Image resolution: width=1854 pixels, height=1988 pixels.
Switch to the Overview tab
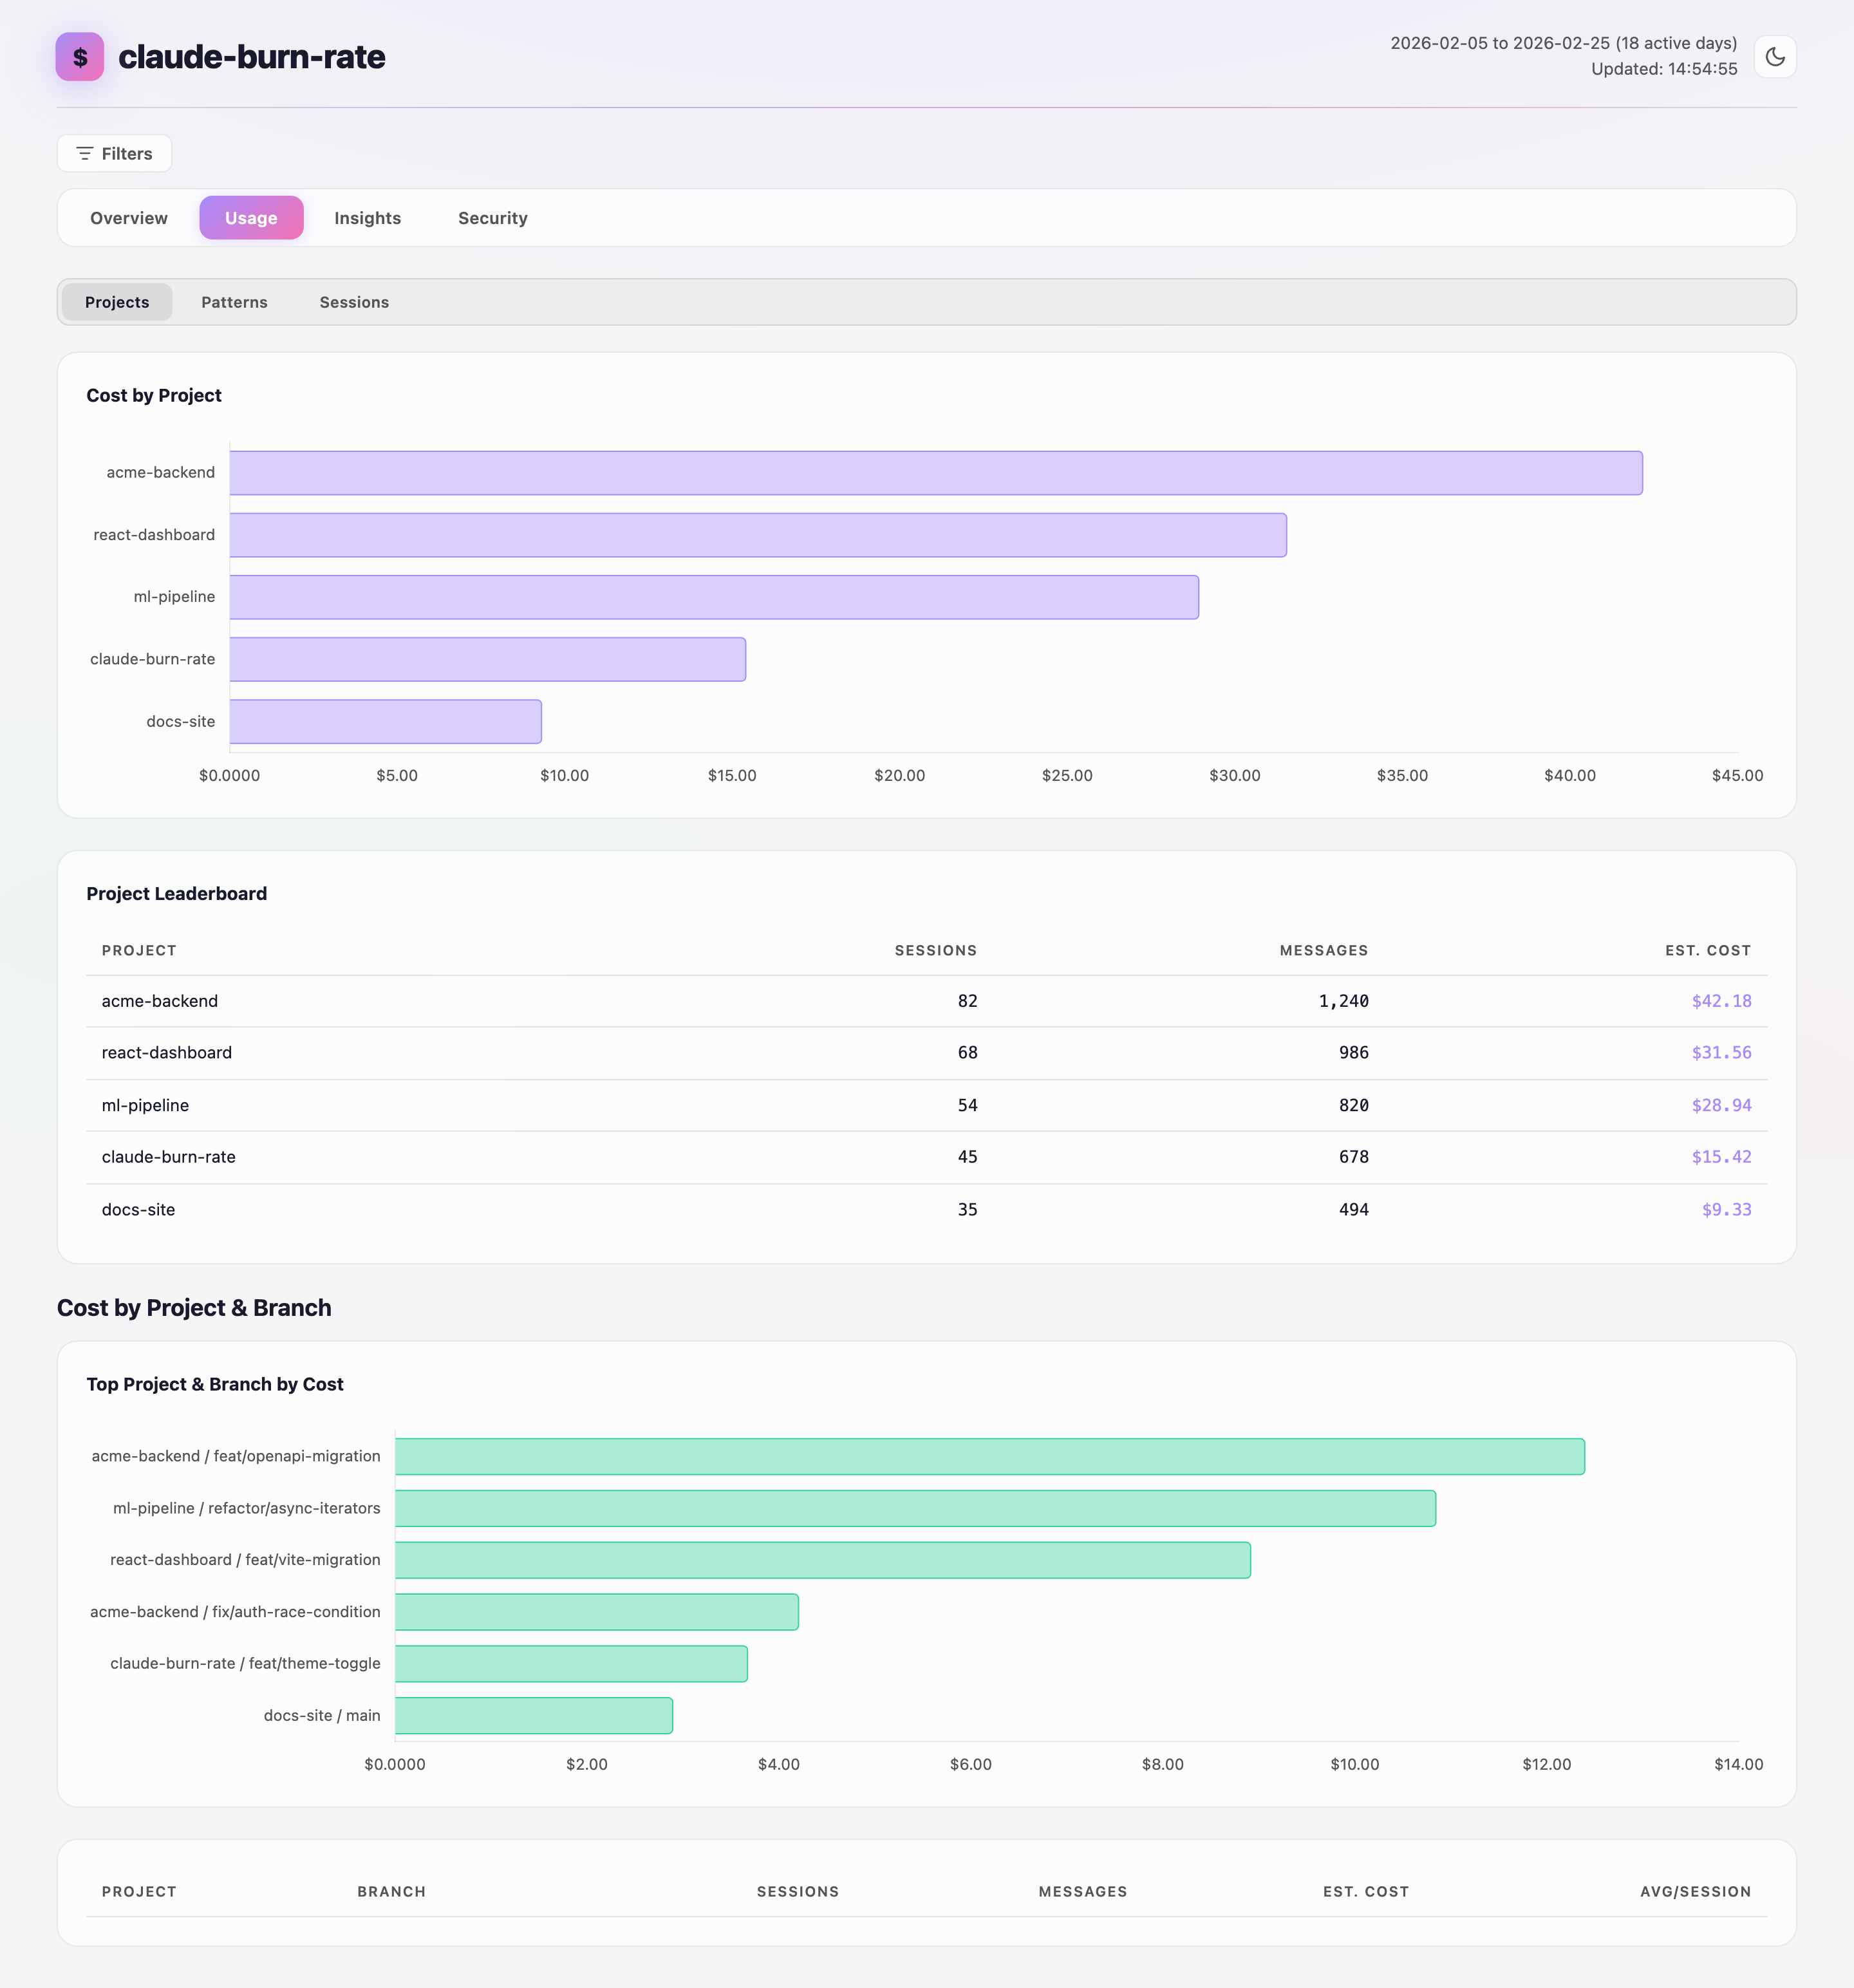pyautogui.click(x=129, y=218)
